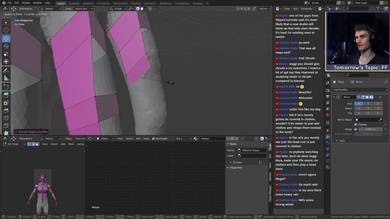
Task: Select the Bevel tool
Action: tap(6, 111)
